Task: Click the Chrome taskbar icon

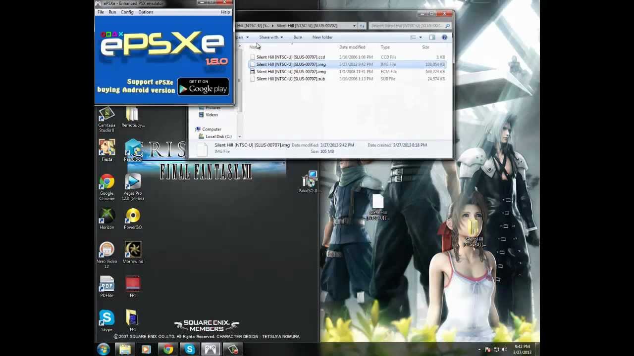Action: (168, 350)
